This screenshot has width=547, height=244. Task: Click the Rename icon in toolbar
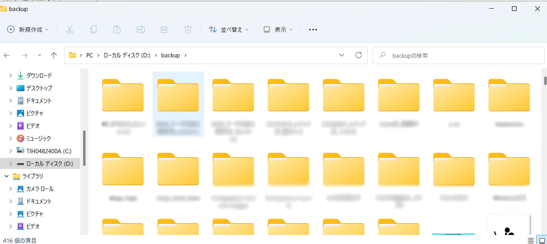click(141, 29)
